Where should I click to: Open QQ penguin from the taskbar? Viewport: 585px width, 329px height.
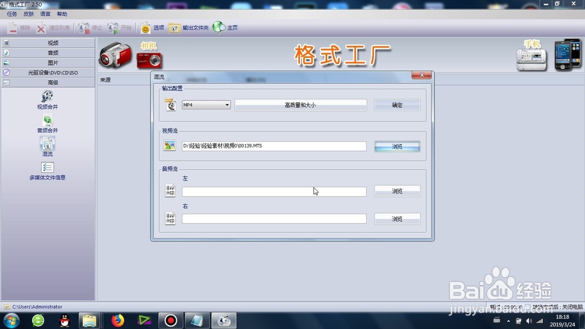(x=64, y=320)
